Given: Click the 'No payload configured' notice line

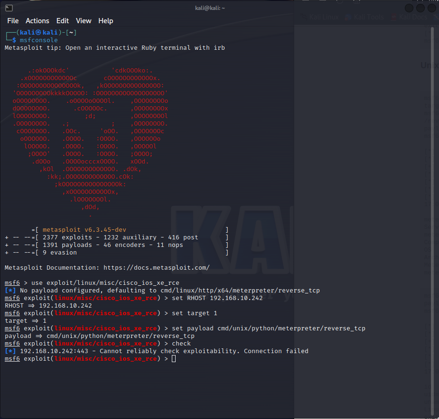Looking at the screenshot, I should pyautogui.click(x=162, y=291).
